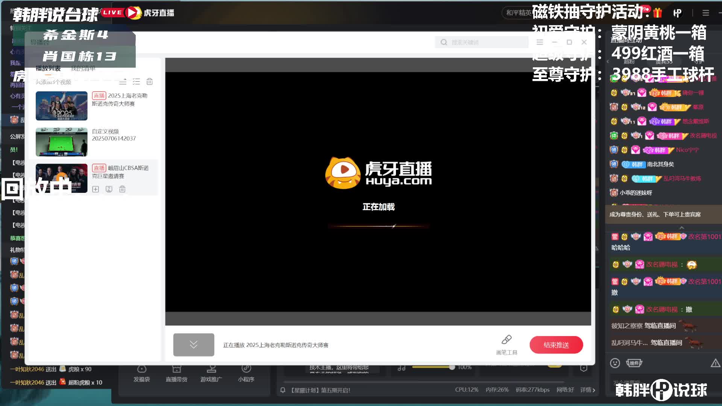Click CPU:12% readout in status bar
722x406 pixels.
pos(467,390)
